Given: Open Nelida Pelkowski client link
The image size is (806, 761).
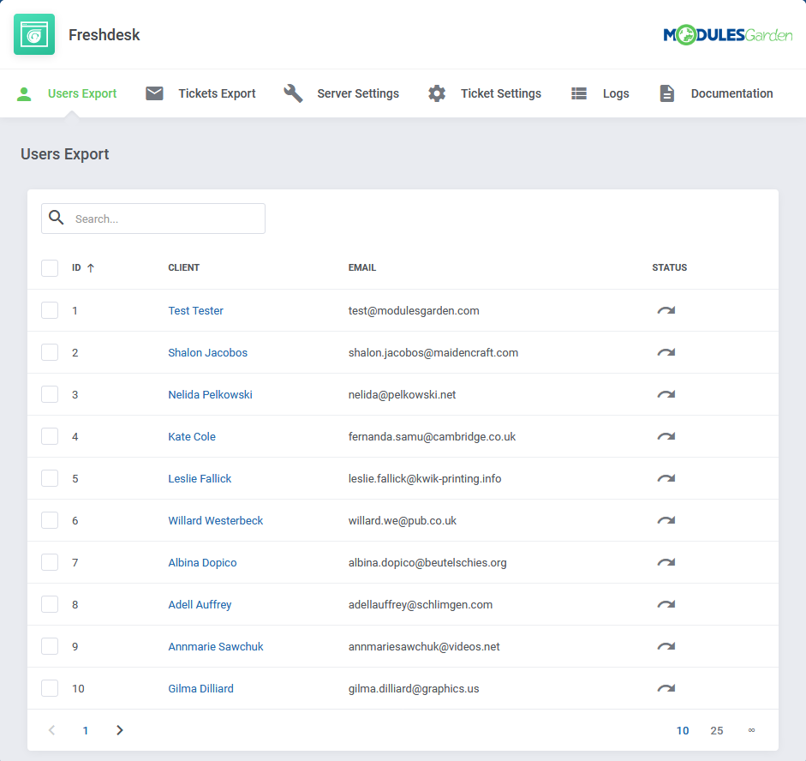Looking at the screenshot, I should [x=210, y=394].
